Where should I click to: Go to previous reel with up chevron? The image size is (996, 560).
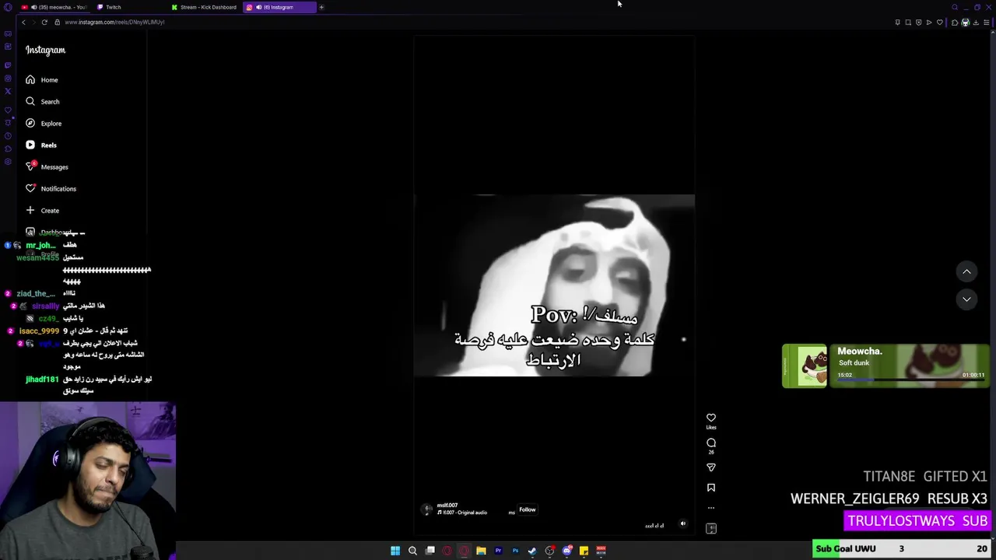coord(966,271)
